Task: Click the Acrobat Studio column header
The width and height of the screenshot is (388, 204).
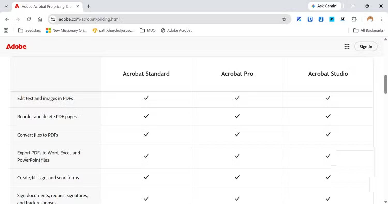Action: coord(328,74)
